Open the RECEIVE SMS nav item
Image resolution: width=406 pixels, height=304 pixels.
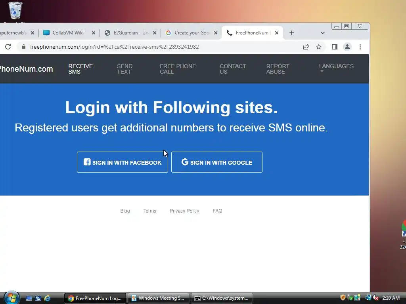80,69
